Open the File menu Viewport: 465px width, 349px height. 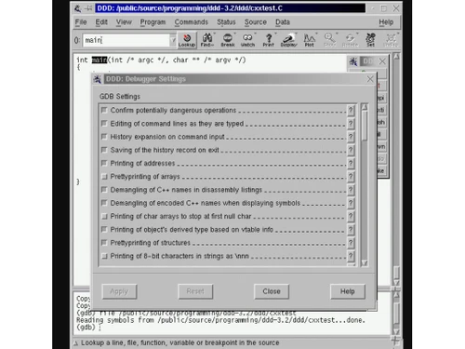point(81,22)
